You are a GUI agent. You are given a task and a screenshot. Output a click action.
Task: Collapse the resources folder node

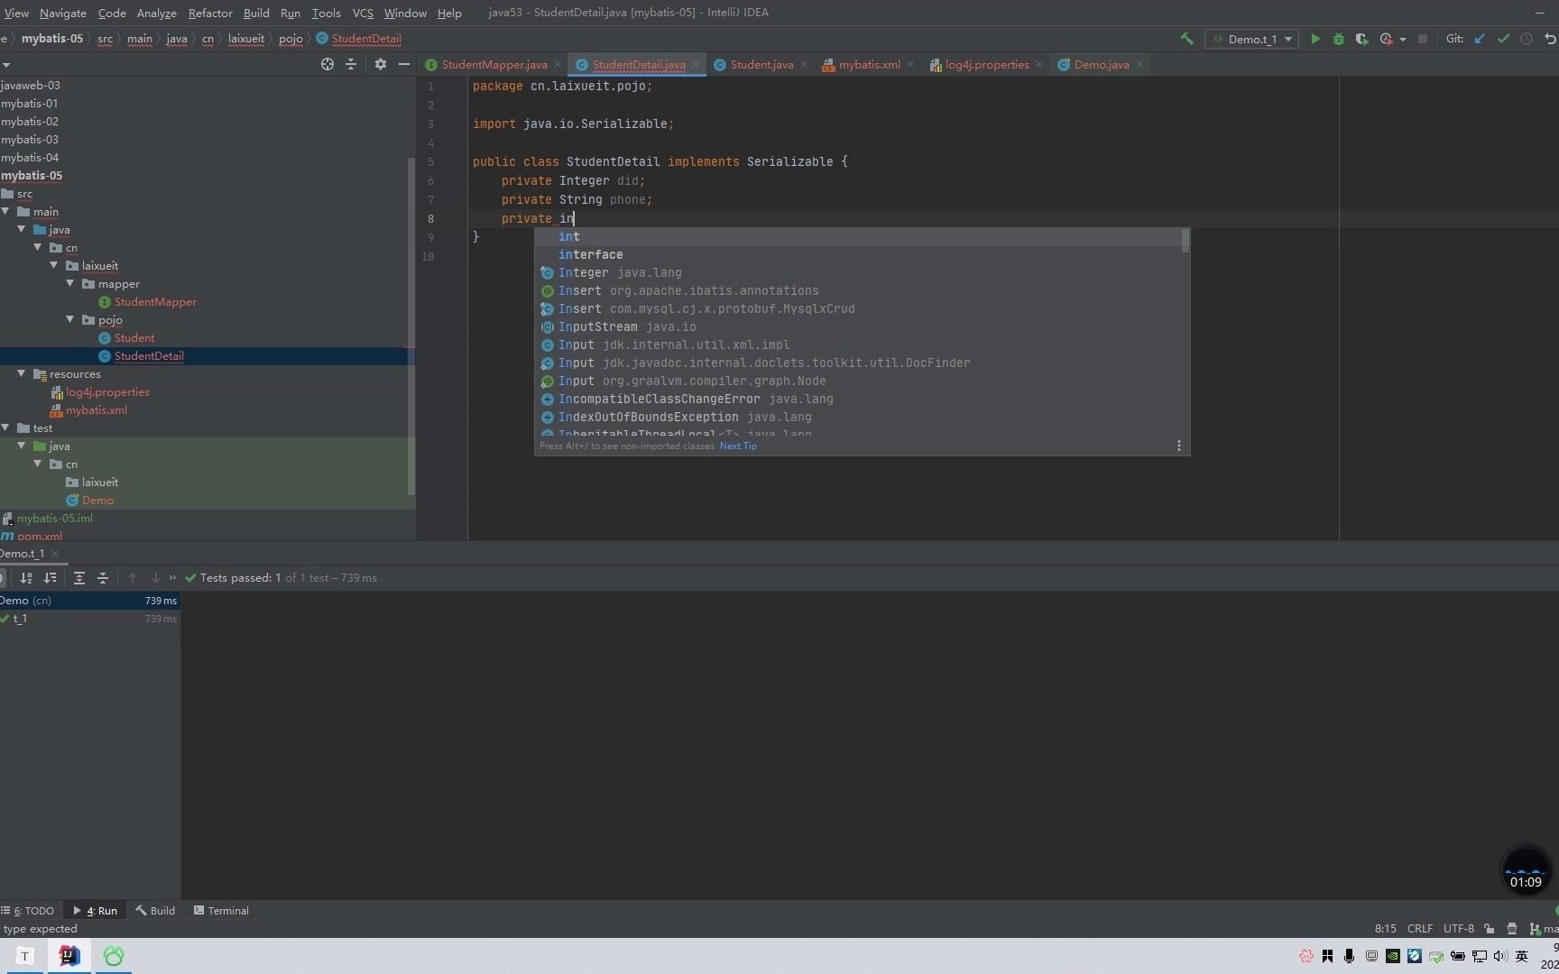point(22,374)
